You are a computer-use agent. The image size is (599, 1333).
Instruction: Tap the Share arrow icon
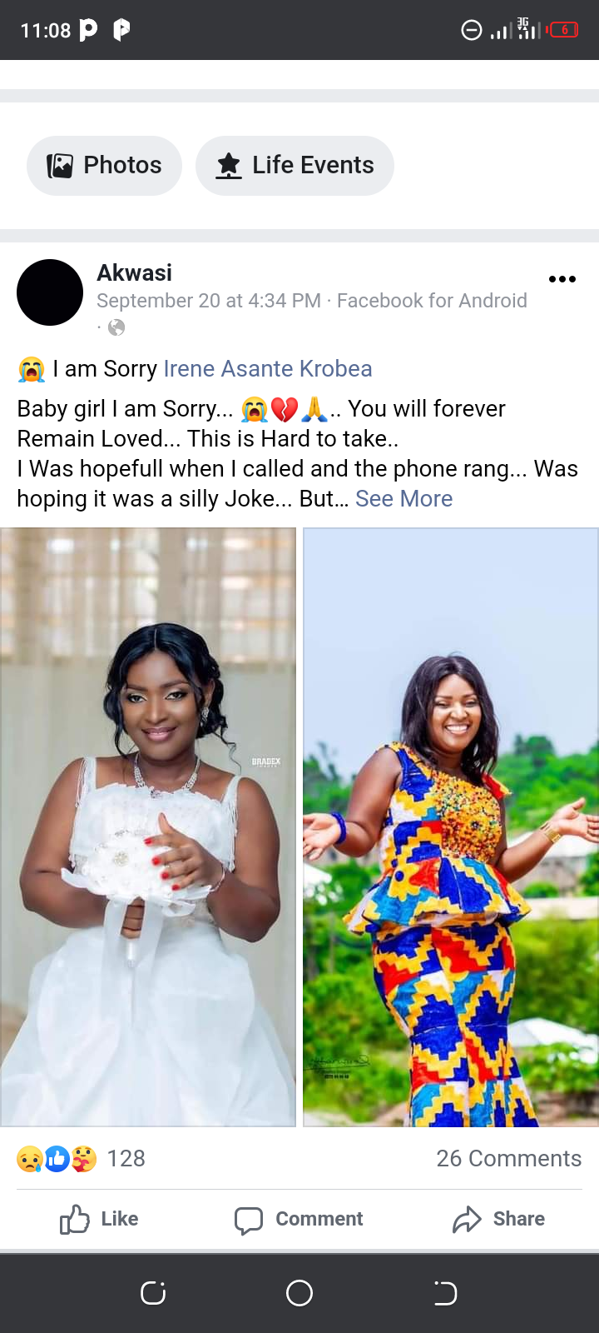(467, 1220)
